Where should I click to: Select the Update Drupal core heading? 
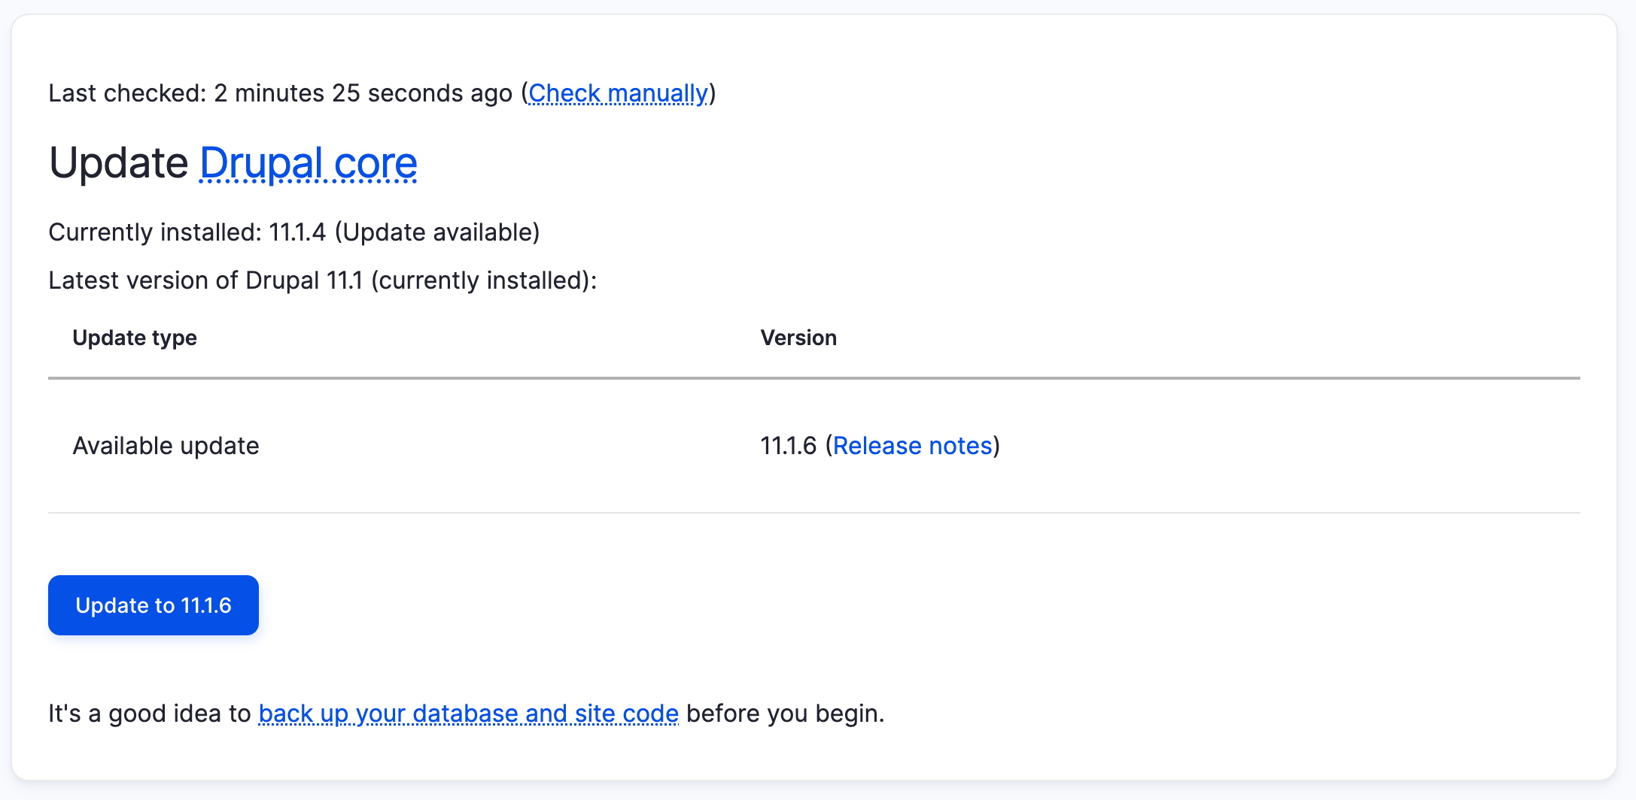(x=233, y=162)
